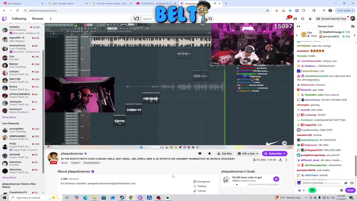Screen dimensions: 357x201
Task: Click the Get Bits diamond icon in top bar
Action: (x=310, y=19)
